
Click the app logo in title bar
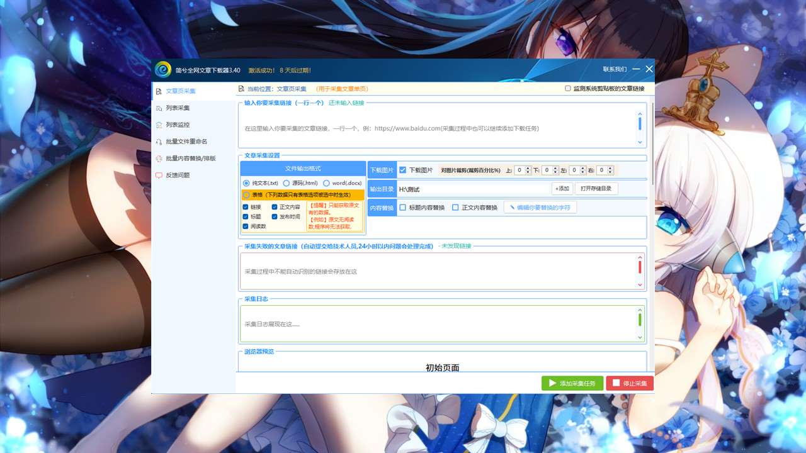pos(163,69)
